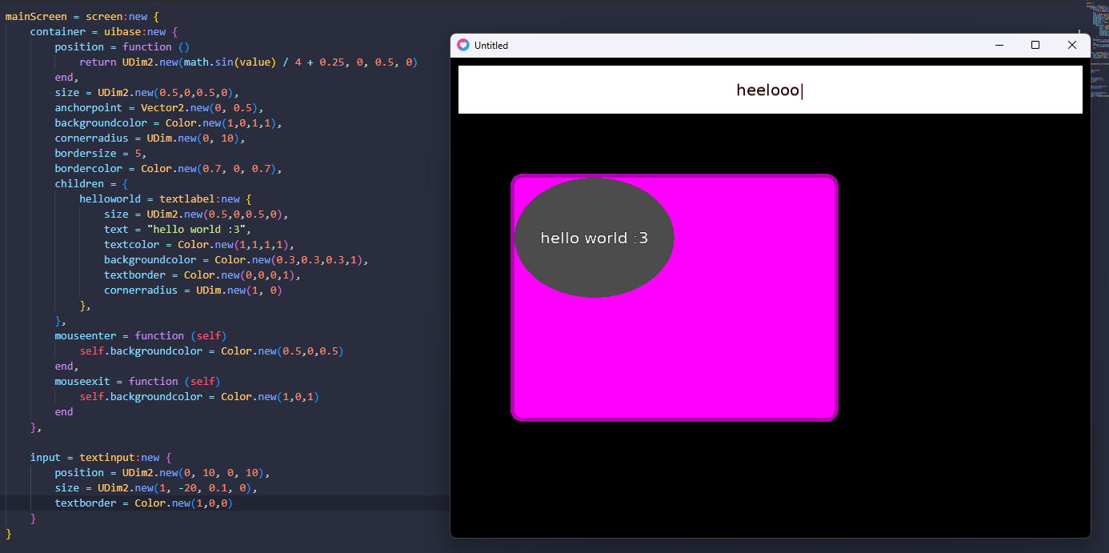Image resolution: width=1109 pixels, height=553 pixels.
Task: Click the "Untitled" window title text
Action: click(491, 46)
